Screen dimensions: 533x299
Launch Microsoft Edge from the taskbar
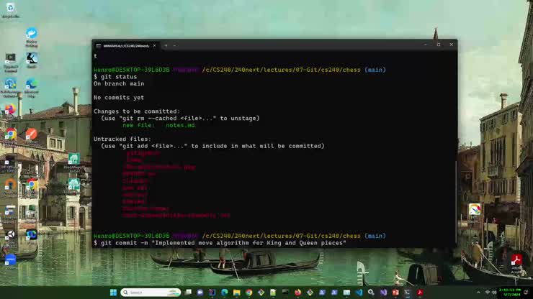[x=224, y=293]
